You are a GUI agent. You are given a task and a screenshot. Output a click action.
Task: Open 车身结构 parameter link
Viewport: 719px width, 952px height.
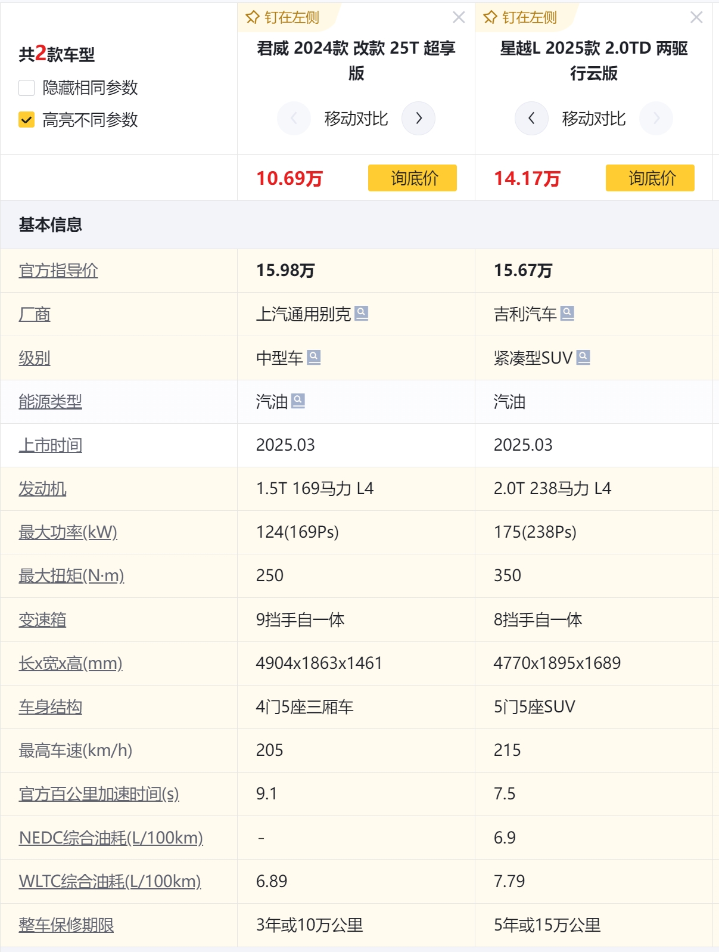click(50, 707)
